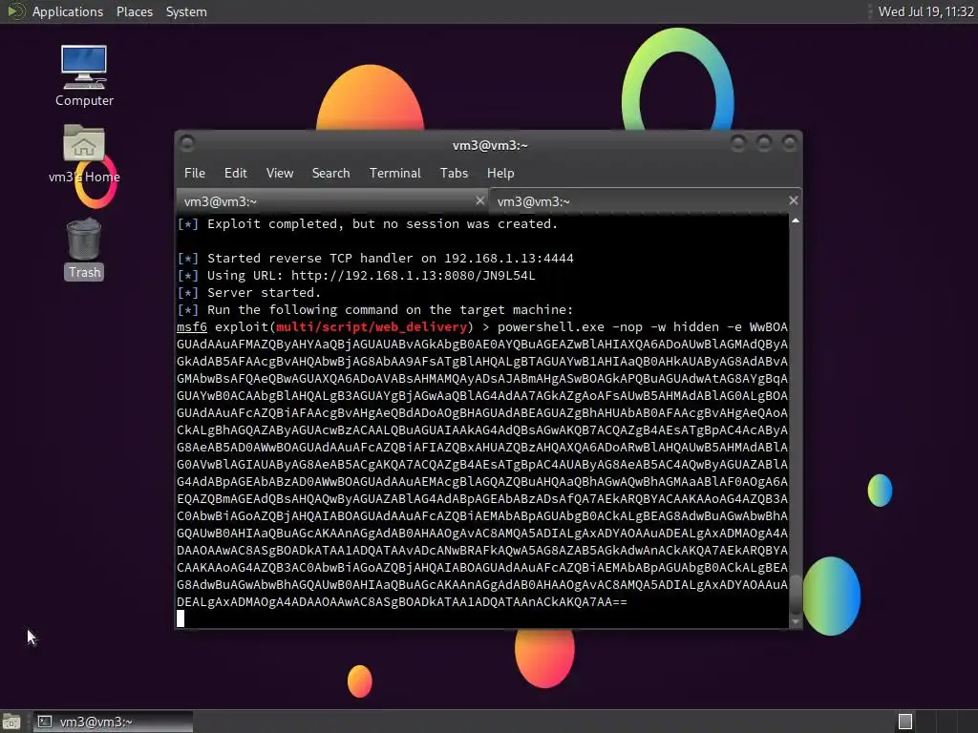Click the 'Exploit completed, but no session' line
Viewport: 978px width, 733px height.
pyautogui.click(x=367, y=223)
